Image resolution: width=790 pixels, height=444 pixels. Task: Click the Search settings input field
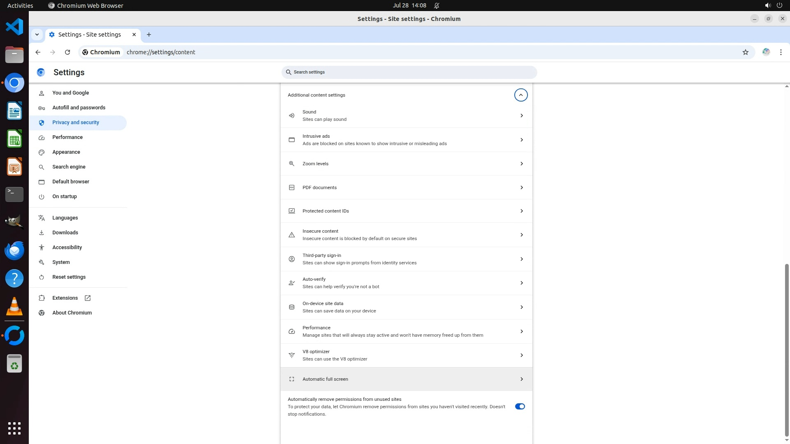point(409,72)
